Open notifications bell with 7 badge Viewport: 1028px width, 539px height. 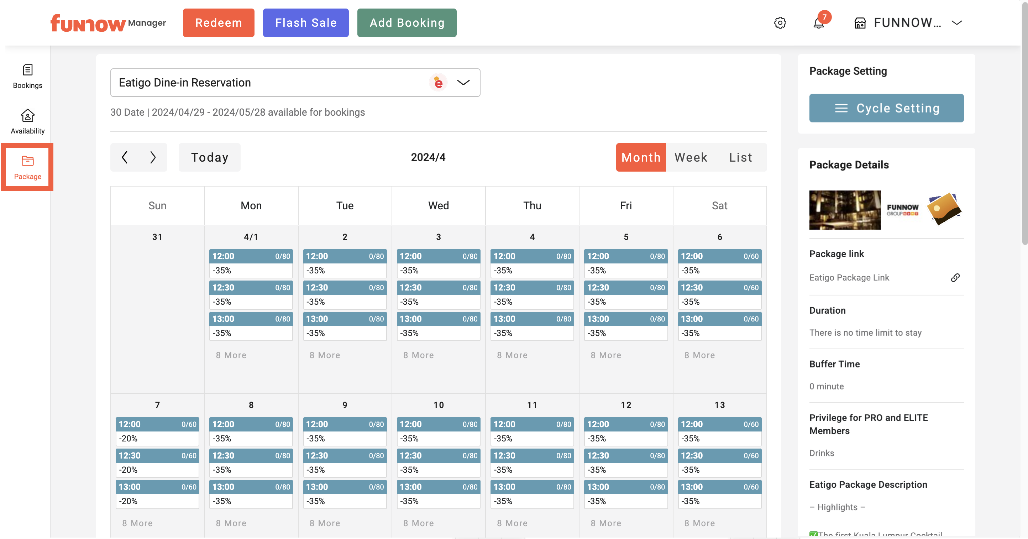[x=819, y=23]
